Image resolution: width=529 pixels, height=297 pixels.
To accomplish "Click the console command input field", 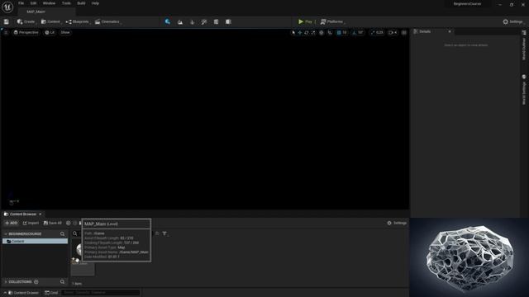I will point(101,293).
